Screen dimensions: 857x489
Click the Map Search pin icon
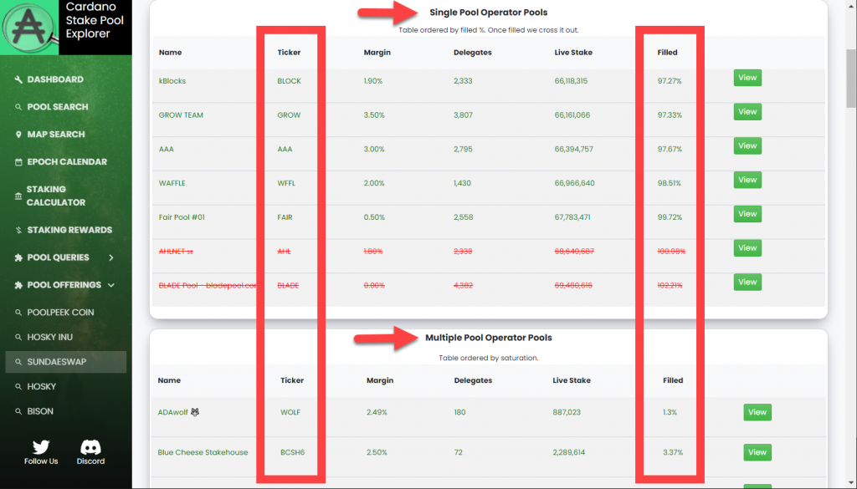[x=18, y=135]
